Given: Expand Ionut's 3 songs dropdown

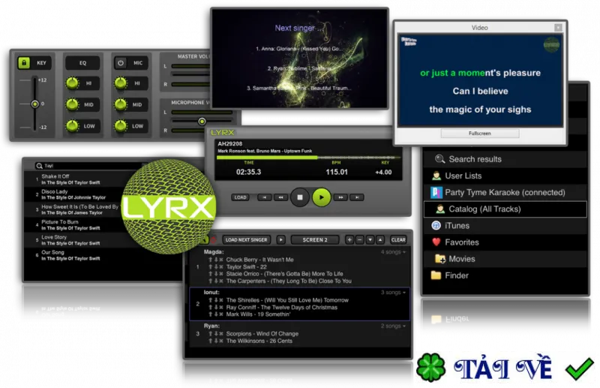Looking at the screenshot, I should coord(393,292).
